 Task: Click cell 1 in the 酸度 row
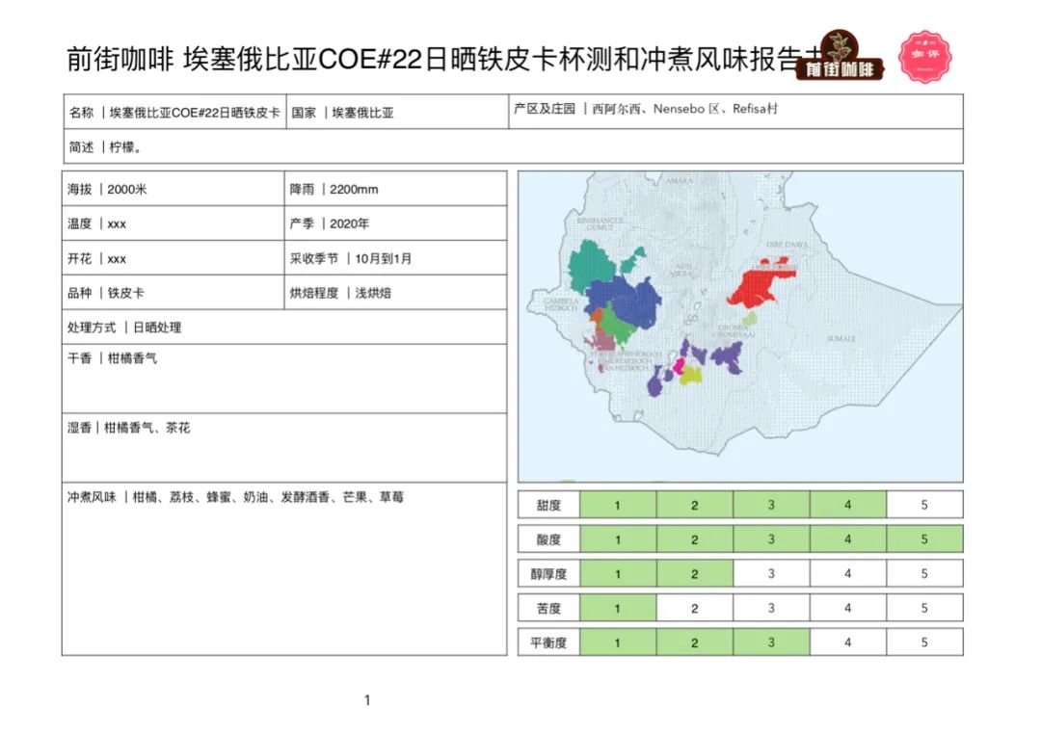tap(618, 539)
